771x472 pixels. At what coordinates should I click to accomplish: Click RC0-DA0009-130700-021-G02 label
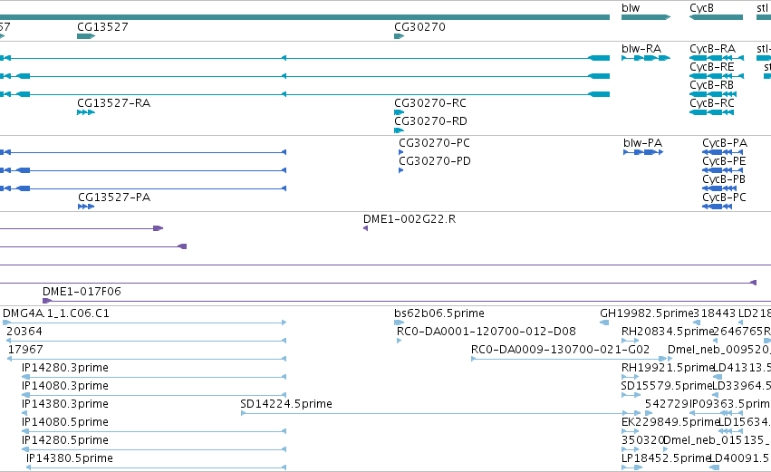point(560,350)
